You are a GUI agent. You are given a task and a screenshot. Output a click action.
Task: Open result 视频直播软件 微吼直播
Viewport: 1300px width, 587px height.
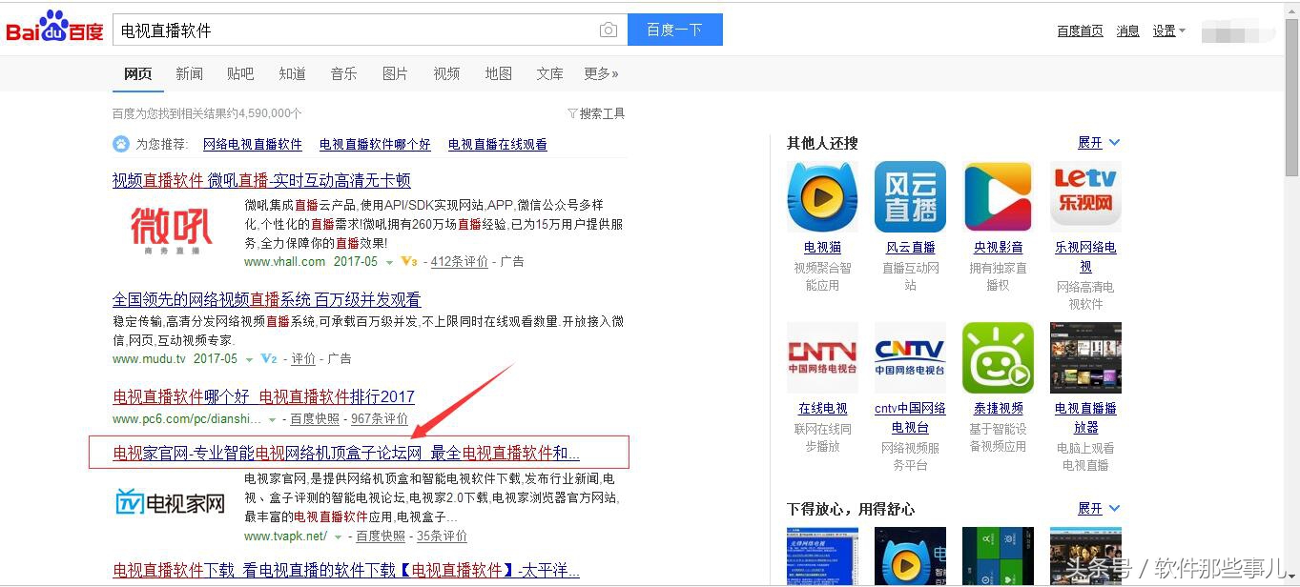click(261, 180)
